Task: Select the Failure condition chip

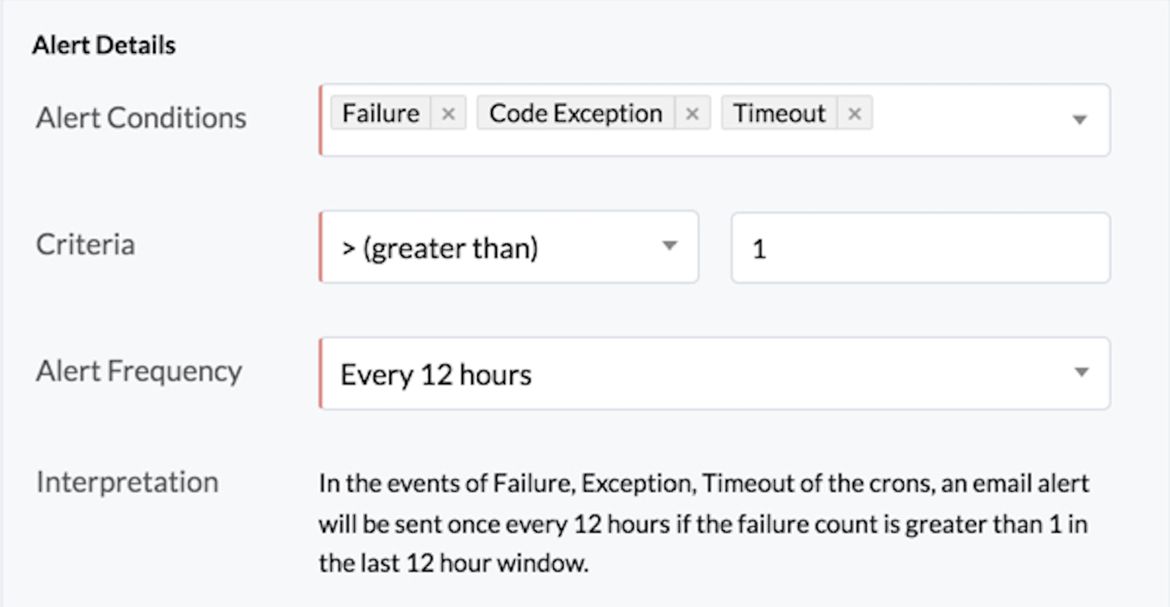Action: point(381,113)
